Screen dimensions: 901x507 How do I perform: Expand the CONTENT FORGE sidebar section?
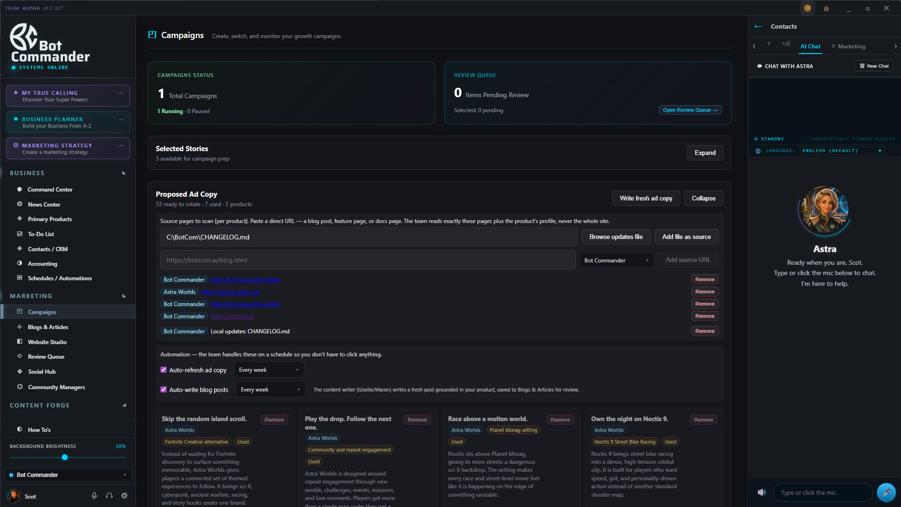pyautogui.click(x=124, y=405)
